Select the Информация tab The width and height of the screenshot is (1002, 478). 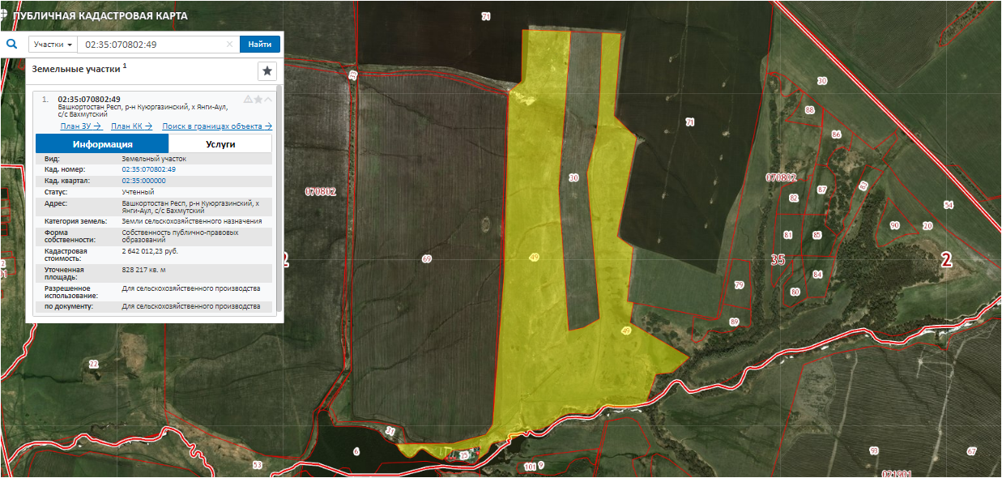[x=102, y=143]
